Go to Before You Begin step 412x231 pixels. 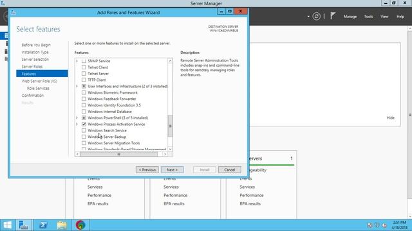tap(36, 45)
